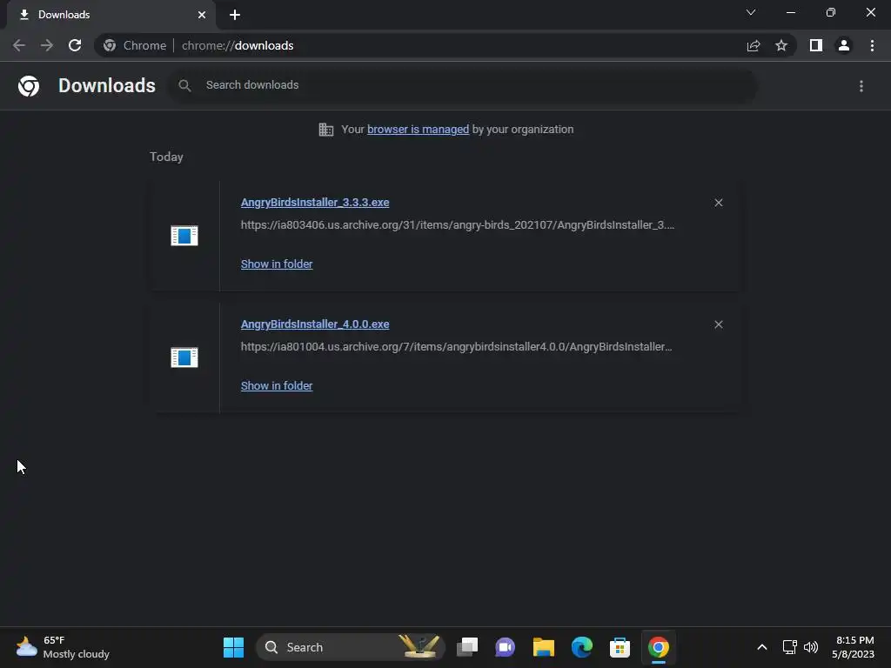Click the chrome://downloads address bar

coord(420,45)
